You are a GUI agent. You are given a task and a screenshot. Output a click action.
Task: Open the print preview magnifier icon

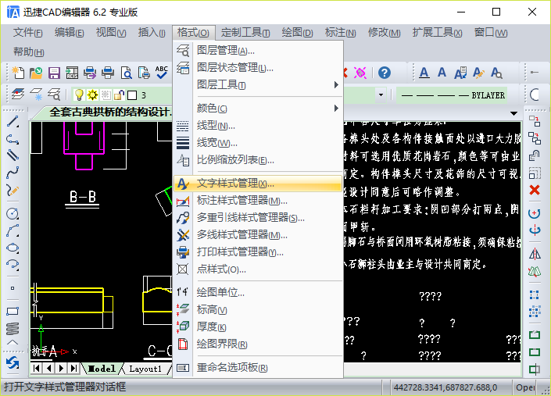[126, 73]
